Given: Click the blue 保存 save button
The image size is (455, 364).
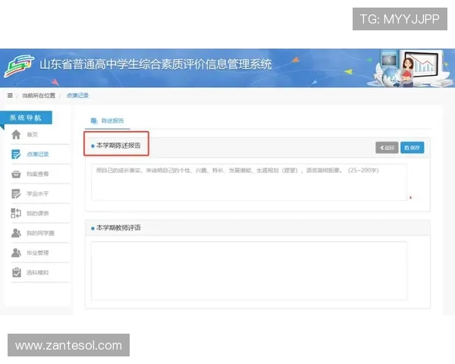Looking at the screenshot, I should 412,148.
